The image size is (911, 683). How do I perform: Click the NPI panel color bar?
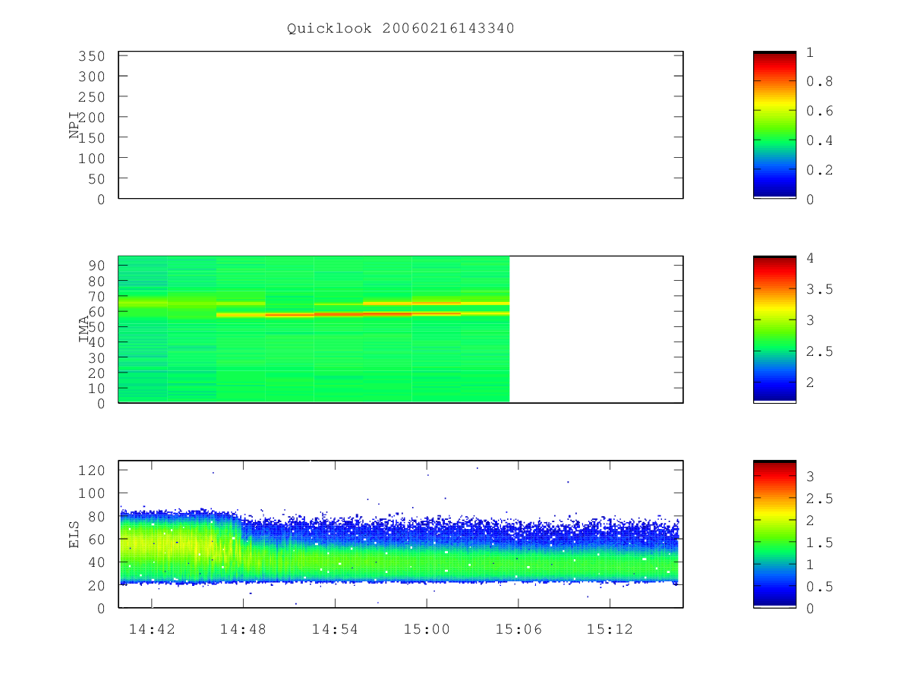pyautogui.click(x=774, y=125)
